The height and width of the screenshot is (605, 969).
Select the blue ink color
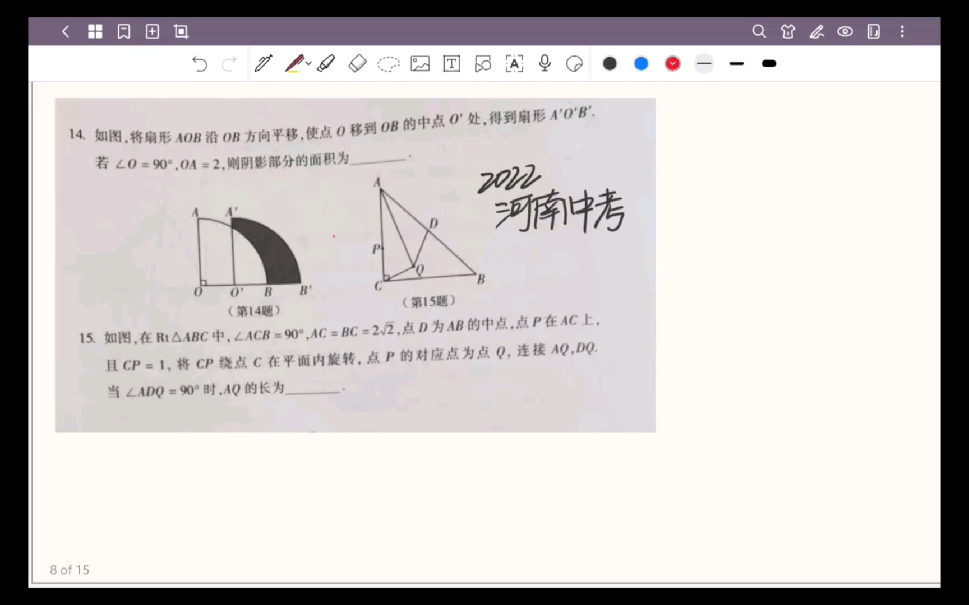[x=641, y=63]
